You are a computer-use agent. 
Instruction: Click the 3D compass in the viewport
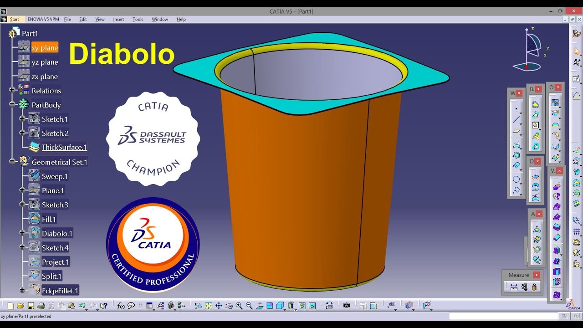pyautogui.click(x=531, y=49)
